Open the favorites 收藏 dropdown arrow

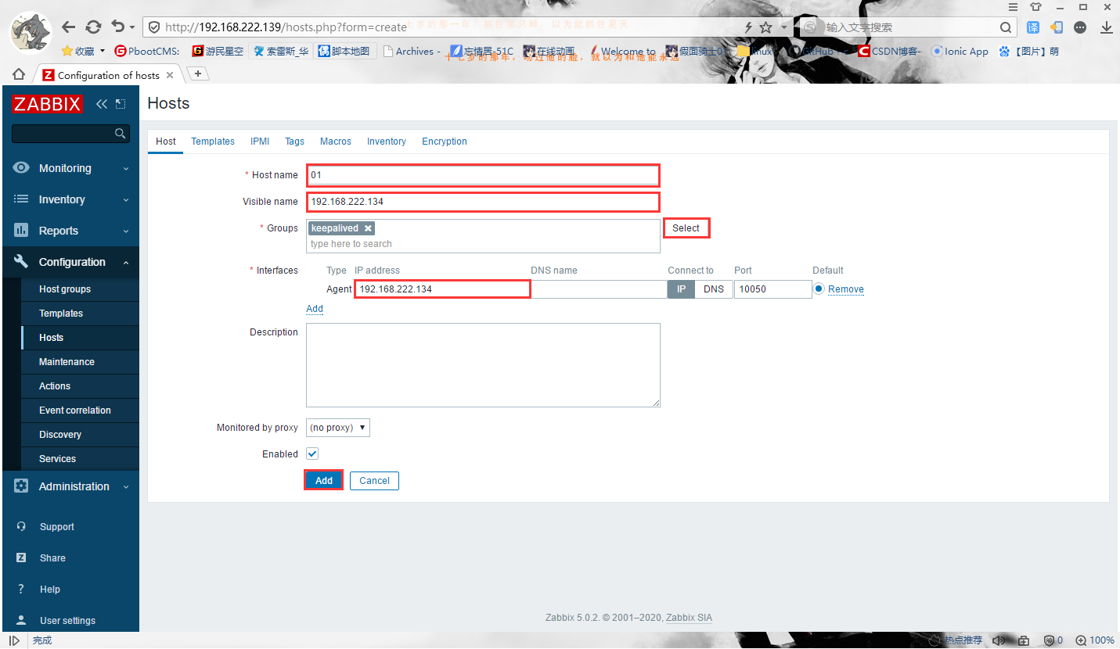pos(102,52)
